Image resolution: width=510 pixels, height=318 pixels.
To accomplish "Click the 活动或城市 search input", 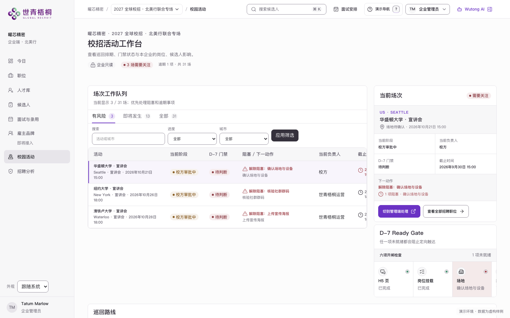I will point(128,139).
